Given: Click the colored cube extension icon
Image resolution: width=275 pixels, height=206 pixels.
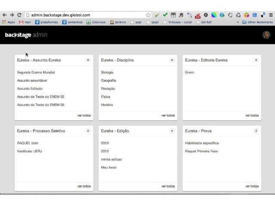Looking at the screenshot, I should coord(247,15).
